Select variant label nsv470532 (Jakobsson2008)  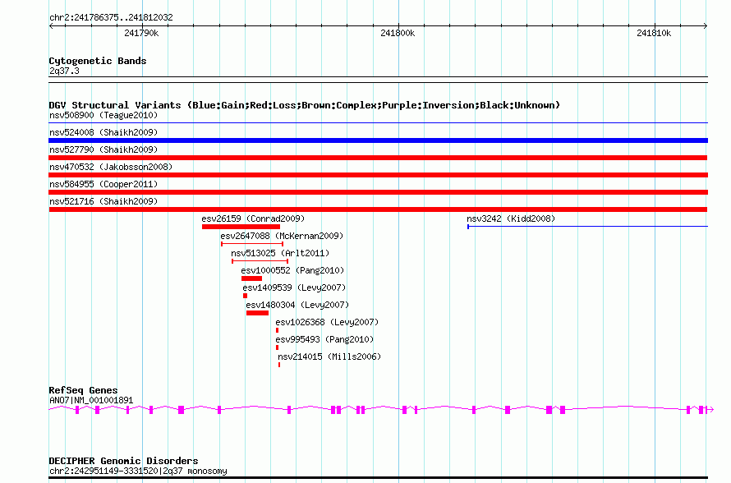(111, 167)
